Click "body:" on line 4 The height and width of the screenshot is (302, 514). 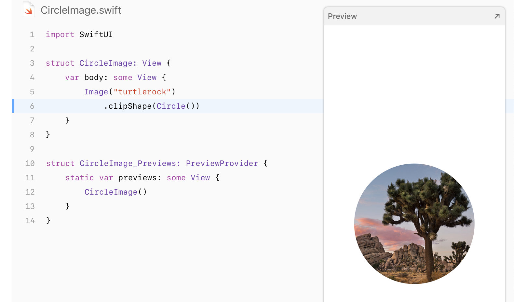96,77
